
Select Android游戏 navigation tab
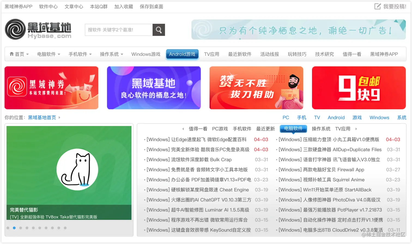pyautogui.click(x=182, y=54)
